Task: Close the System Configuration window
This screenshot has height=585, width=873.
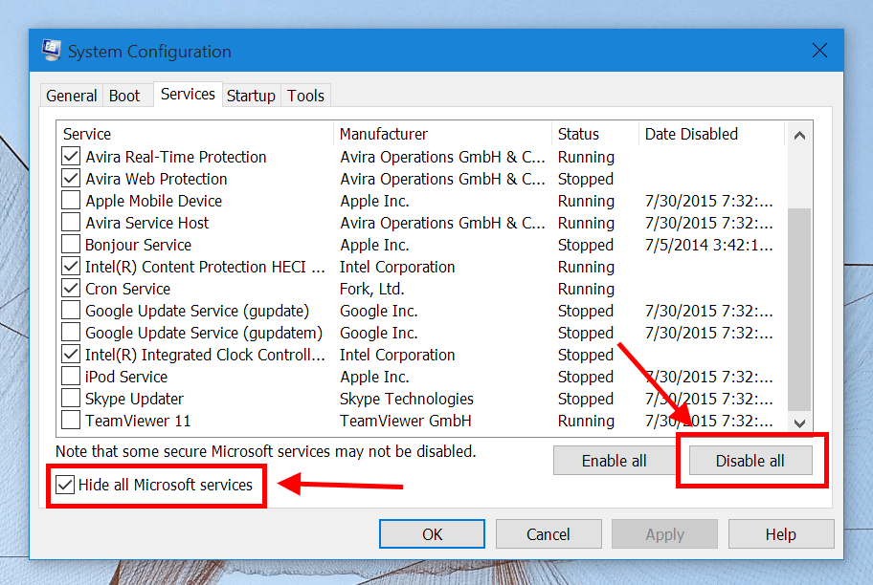Action: coord(819,51)
